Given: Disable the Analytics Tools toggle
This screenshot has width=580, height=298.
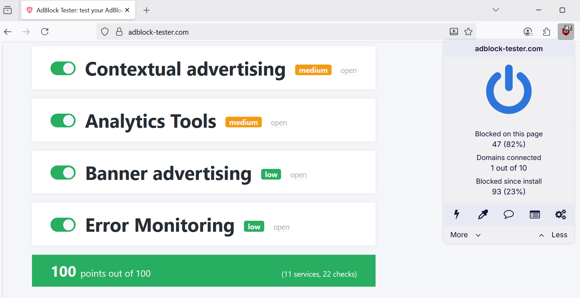Looking at the screenshot, I should click(x=63, y=121).
